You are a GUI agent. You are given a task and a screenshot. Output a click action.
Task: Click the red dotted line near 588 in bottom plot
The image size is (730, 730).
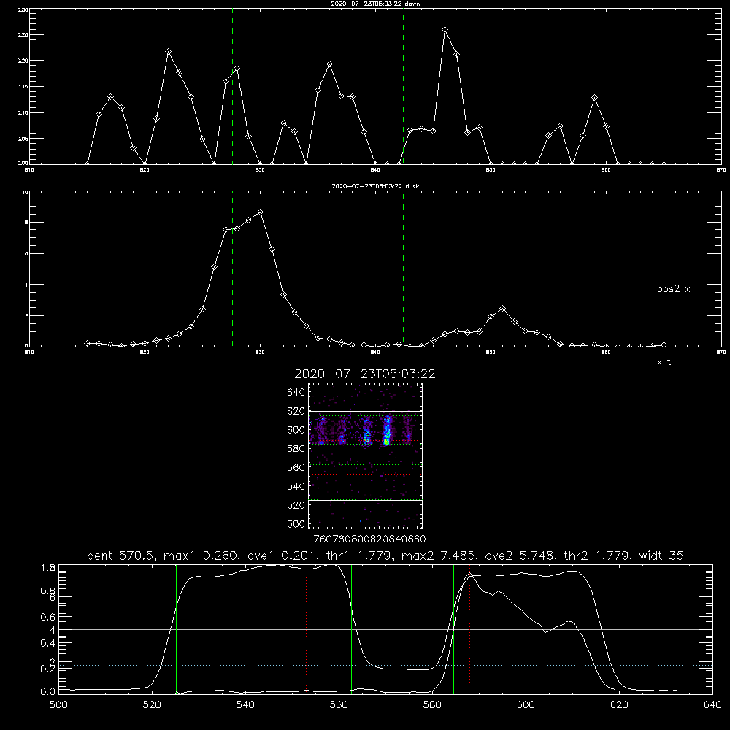tap(469, 629)
